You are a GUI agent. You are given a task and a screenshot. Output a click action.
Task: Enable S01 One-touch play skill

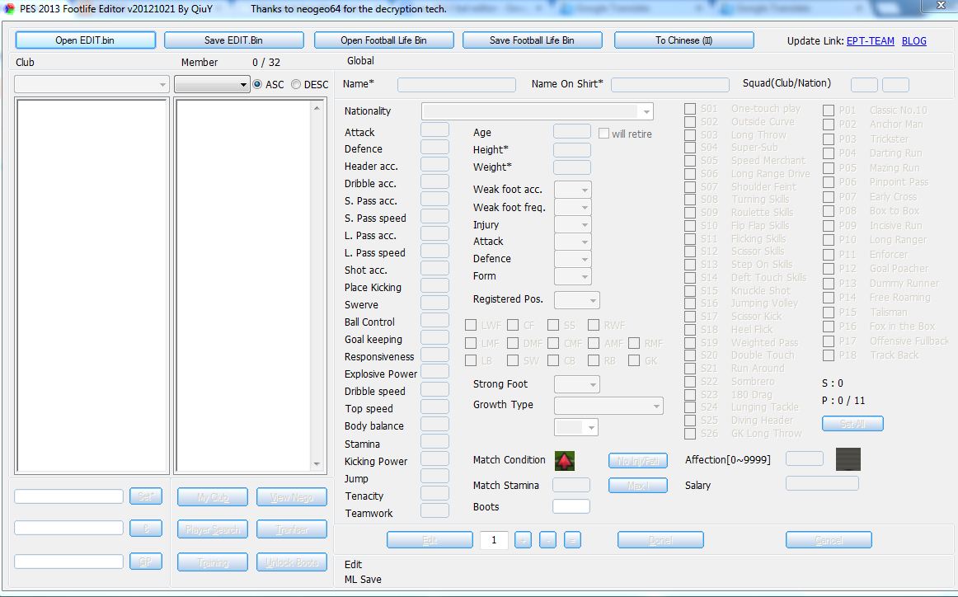tap(690, 109)
